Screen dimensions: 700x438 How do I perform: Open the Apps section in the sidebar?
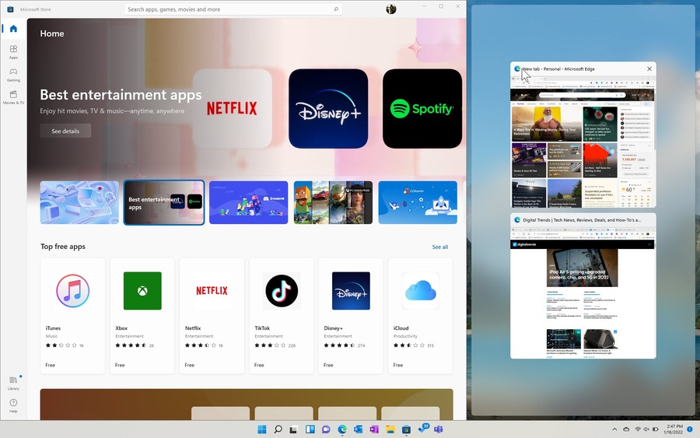[x=13, y=51]
